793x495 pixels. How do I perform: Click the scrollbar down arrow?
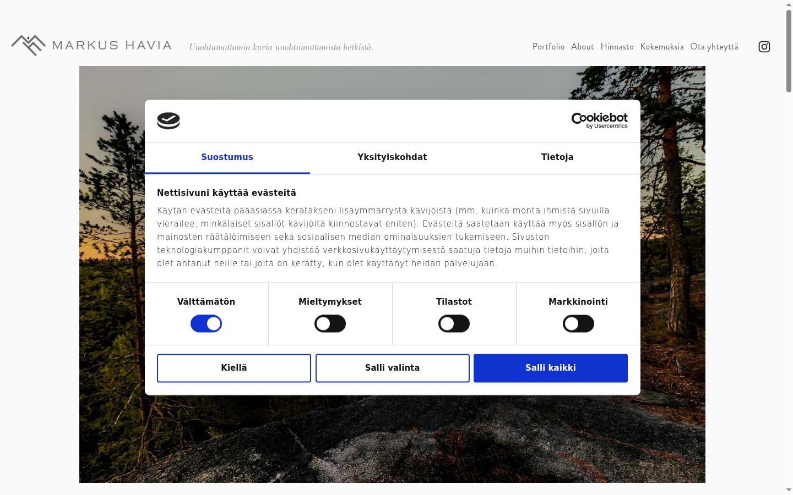point(789,490)
